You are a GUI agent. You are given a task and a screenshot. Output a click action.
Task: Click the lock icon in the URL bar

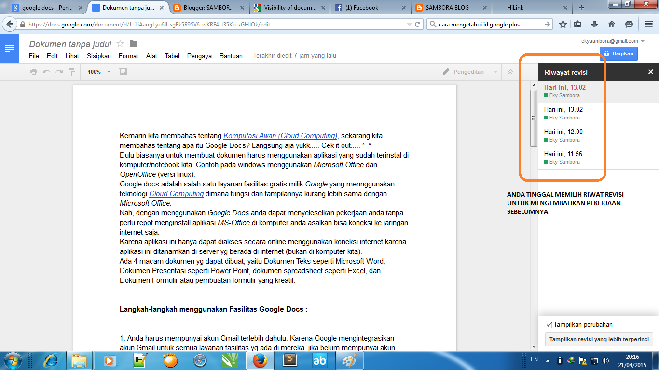[x=22, y=24]
